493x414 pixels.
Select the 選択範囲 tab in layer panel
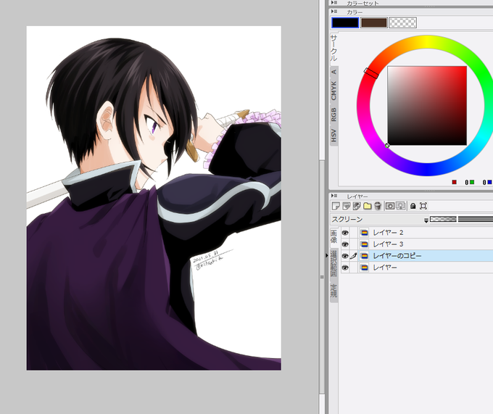pyautogui.click(x=333, y=264)
